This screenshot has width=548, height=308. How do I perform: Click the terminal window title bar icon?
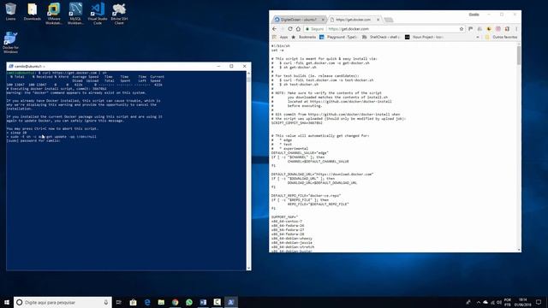coord(11,66)
